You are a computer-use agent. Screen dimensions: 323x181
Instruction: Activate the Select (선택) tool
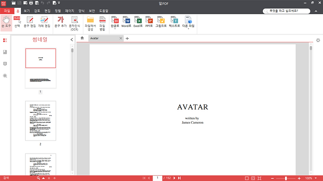[17, 22]
